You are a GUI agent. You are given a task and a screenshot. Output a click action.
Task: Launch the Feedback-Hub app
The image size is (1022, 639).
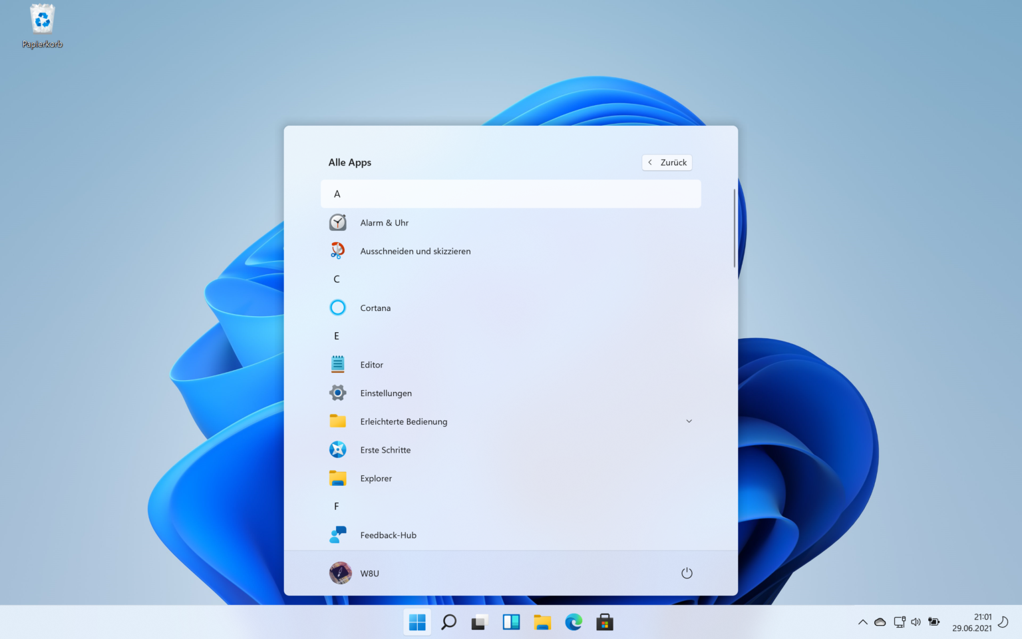coord(387,534)
